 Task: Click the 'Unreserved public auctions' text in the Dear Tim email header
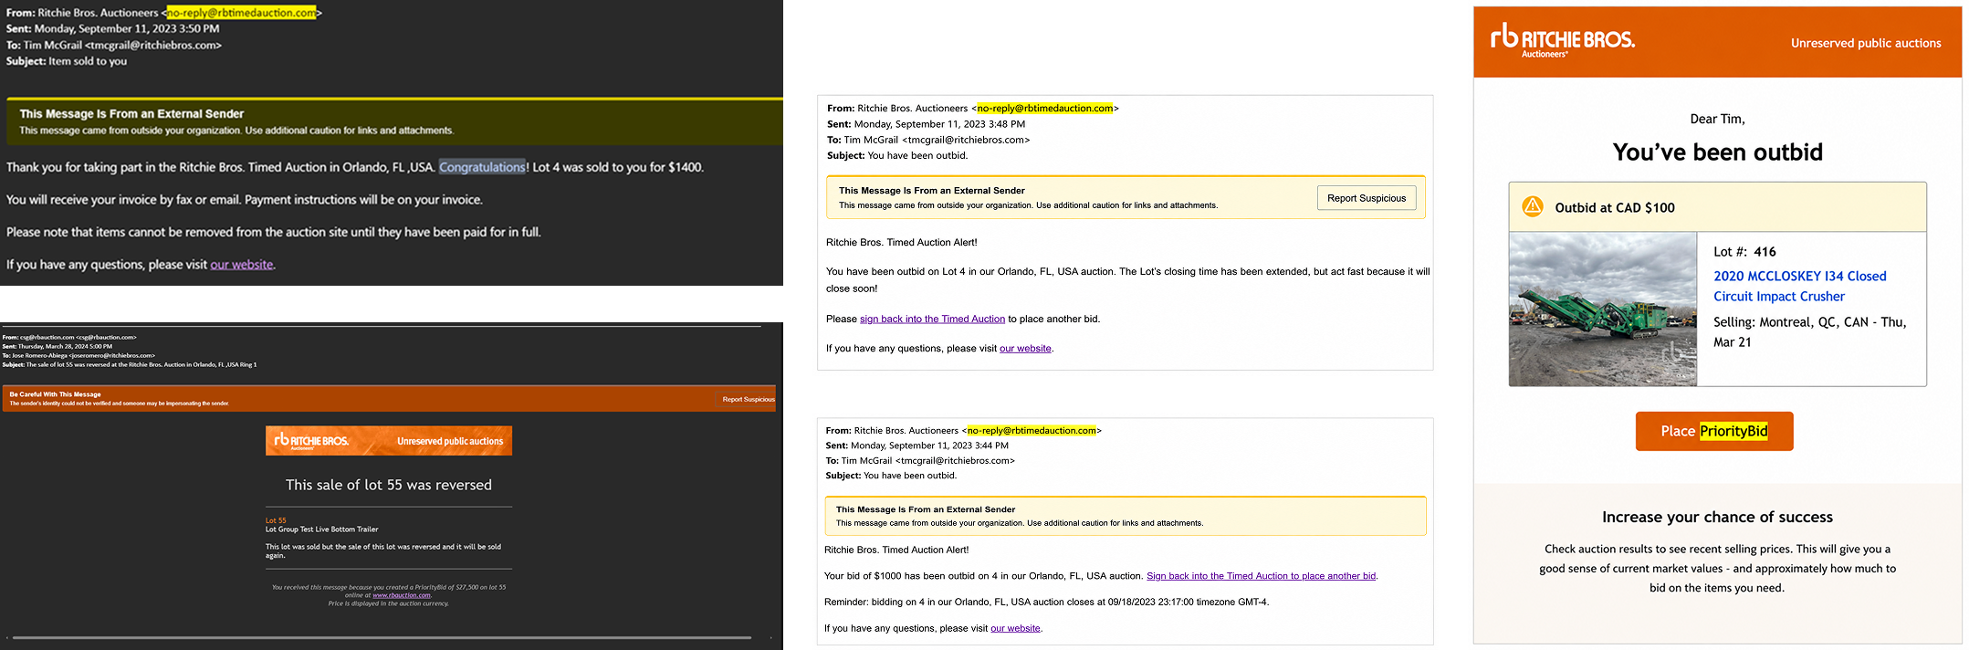click(1866, 43)
